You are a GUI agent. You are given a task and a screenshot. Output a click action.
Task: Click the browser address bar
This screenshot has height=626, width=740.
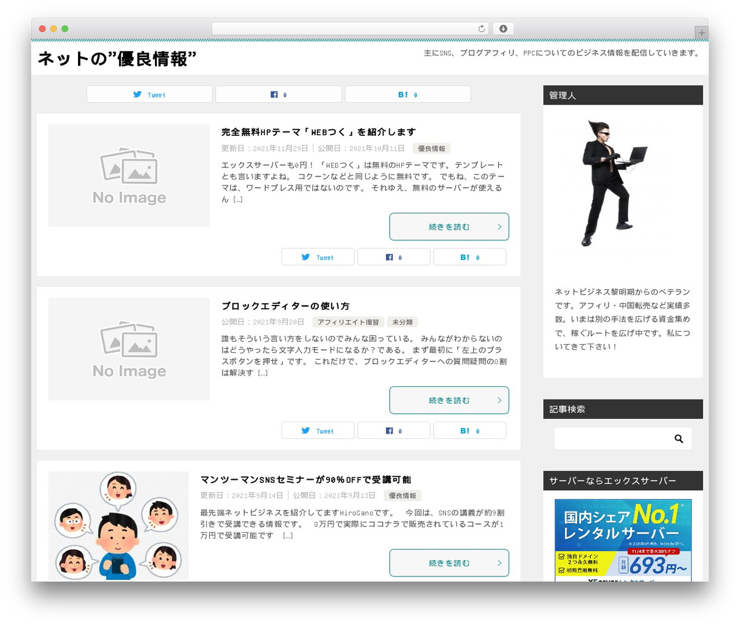point(350,29)
